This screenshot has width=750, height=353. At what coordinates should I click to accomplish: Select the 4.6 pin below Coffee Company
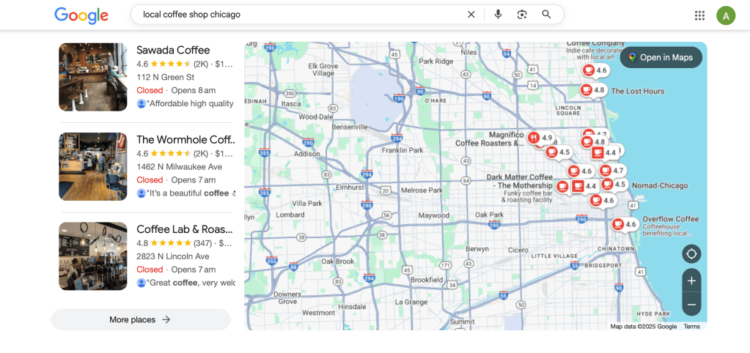coord(595,70)
